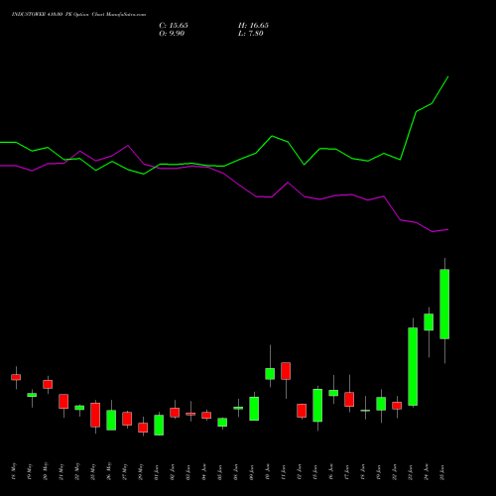Select the close value C: 15.65
This screenshot has height=496, width=496.
coord(174,26)
